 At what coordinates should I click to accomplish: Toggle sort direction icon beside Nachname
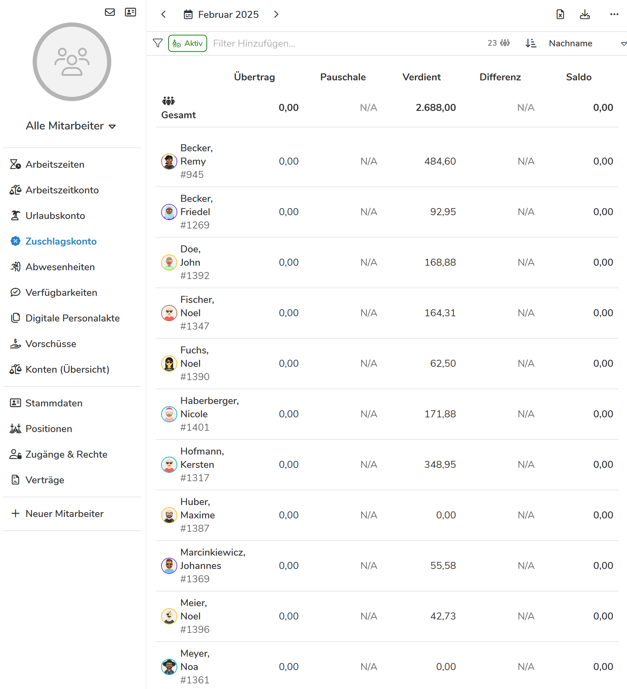click(531, 43)
